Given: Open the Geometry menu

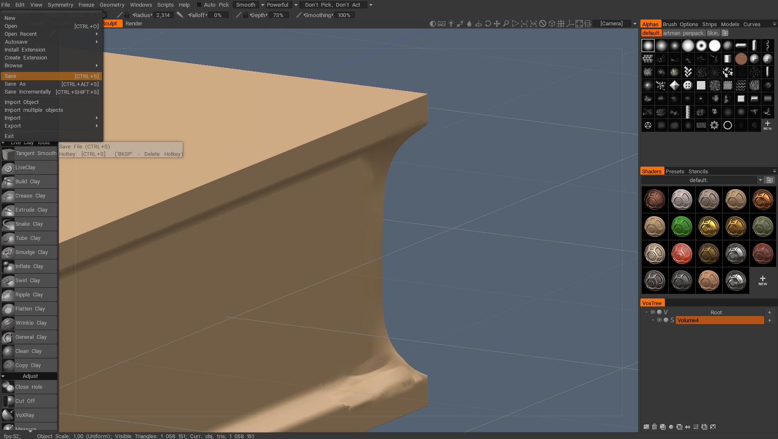Looking at the screenshot, I should 112,5.
